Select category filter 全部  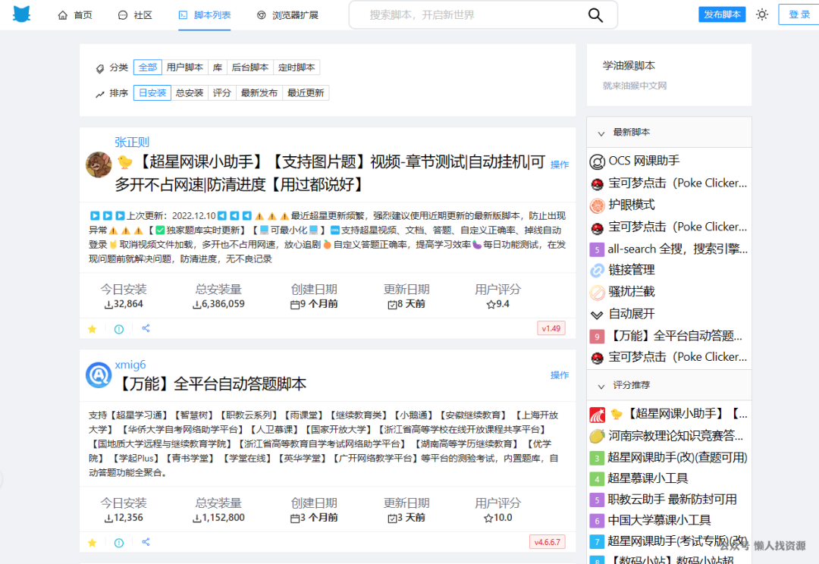tap(147, 67)
